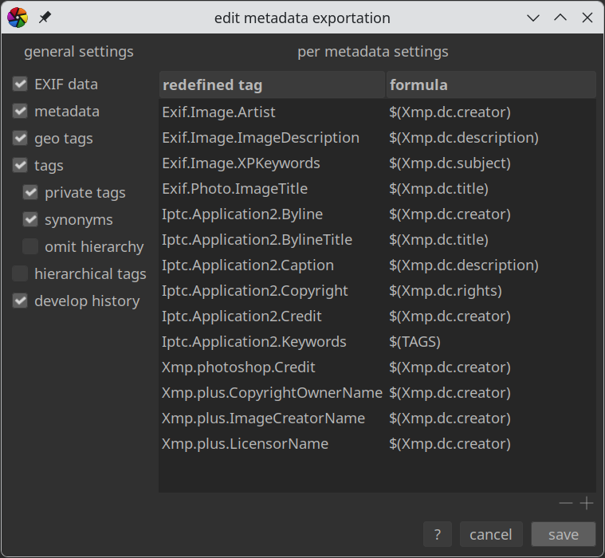Click formula cell of Xmp.photoshop.Credit
Image resolution: width=605 pixels, height=558 pixels.
[x=450, y=367]
